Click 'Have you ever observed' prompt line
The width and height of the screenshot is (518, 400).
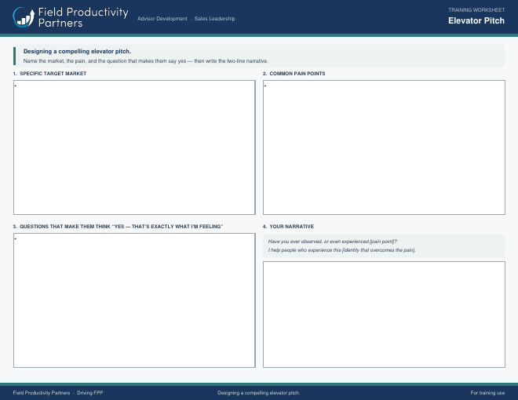pyautogui.click(x=332, y=242)
